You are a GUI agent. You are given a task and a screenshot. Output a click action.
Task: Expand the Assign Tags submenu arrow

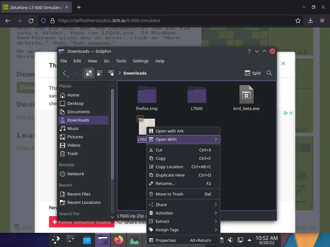(x=216, y=230)
